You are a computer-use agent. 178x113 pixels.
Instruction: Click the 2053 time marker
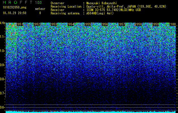click(53, 24)
